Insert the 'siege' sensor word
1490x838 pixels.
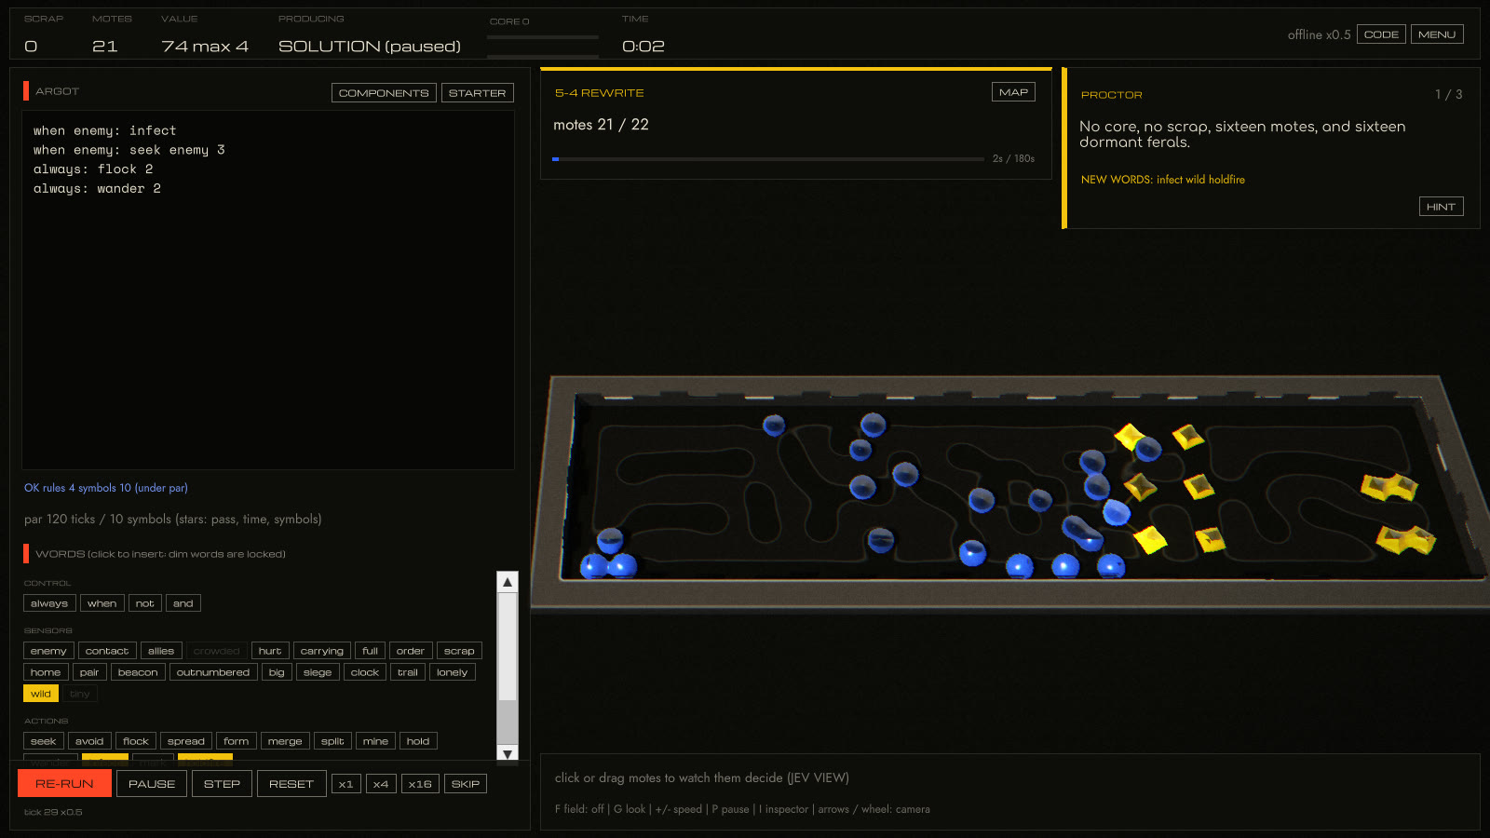pos(318,672)
